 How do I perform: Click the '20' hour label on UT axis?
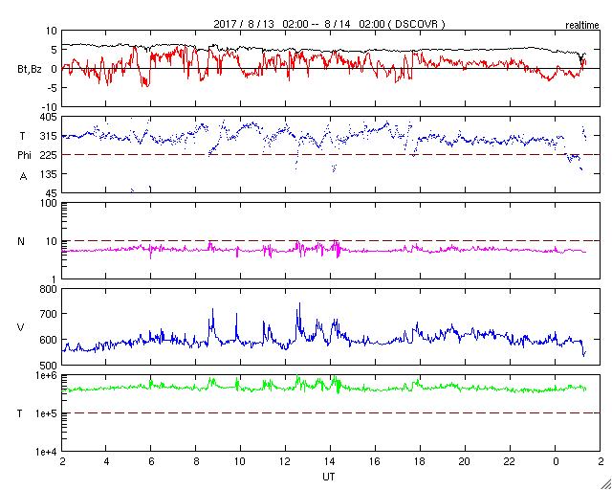[466, 461]
